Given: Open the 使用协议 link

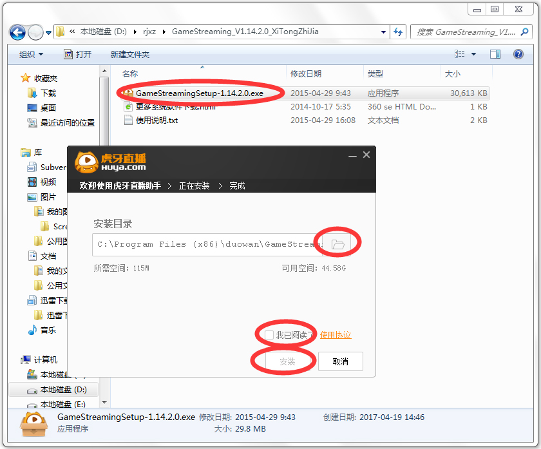Looking at the screenshot, I should coord(336,335).
